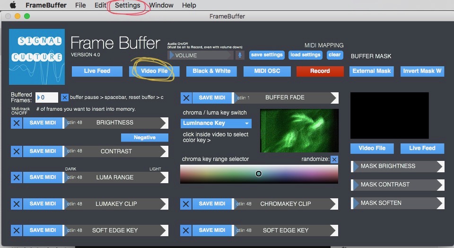Click inside green video preview to select color key

pos(299,131)
